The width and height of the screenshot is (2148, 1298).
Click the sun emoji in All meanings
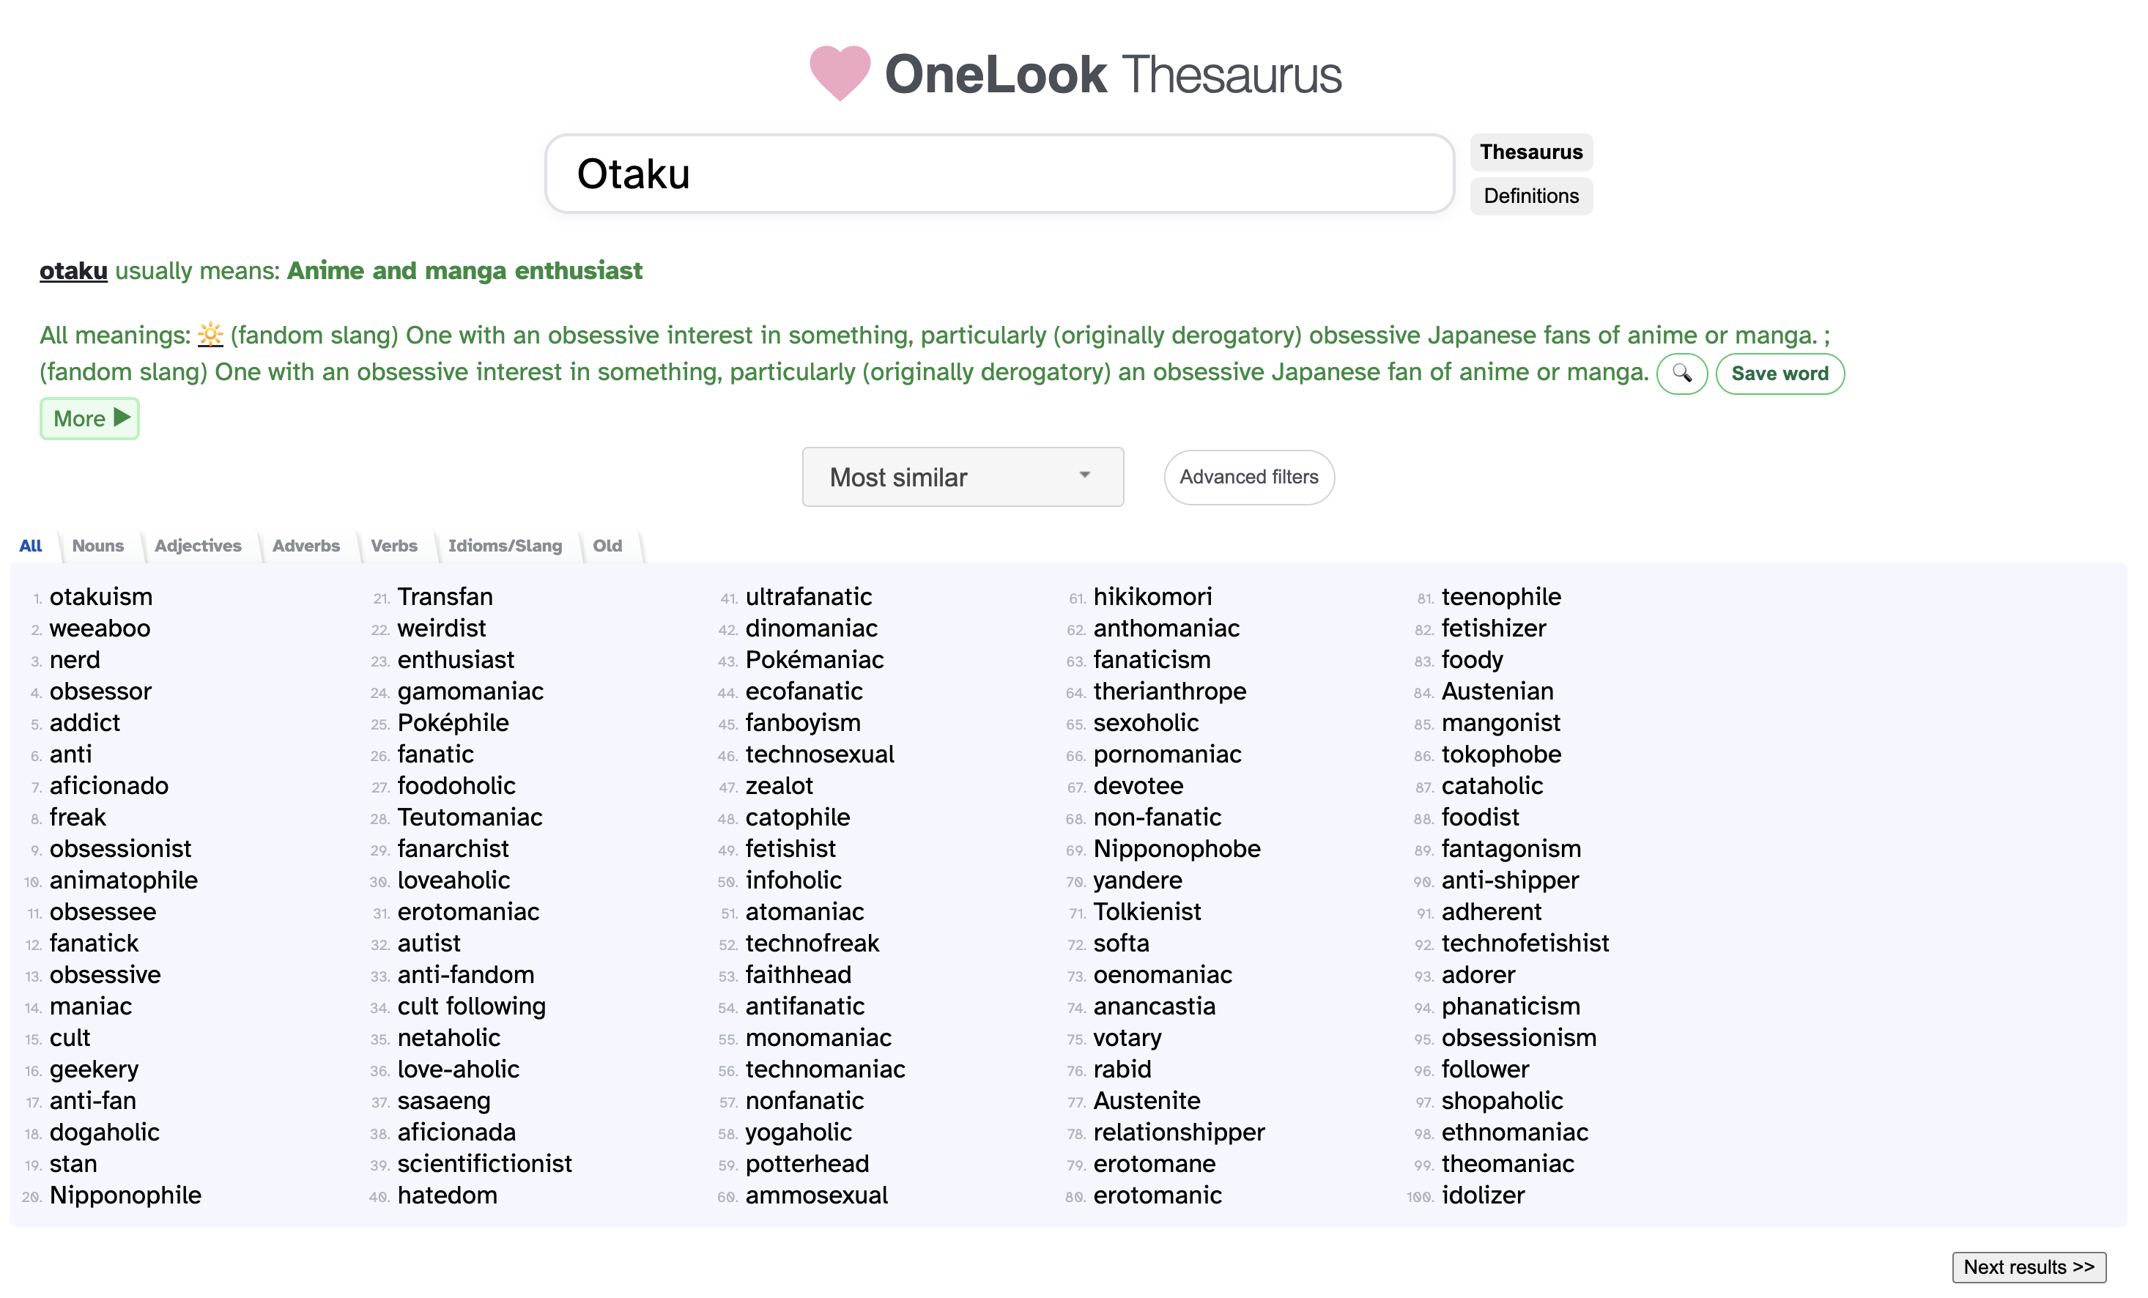(x=210, y=335)
